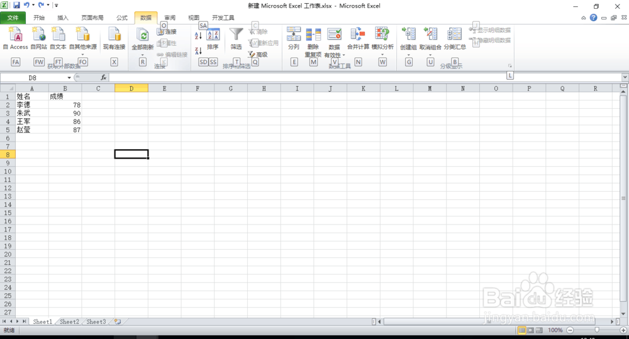
Task: Customize Quick Access Toolbar dropdown
Action: 56,5
